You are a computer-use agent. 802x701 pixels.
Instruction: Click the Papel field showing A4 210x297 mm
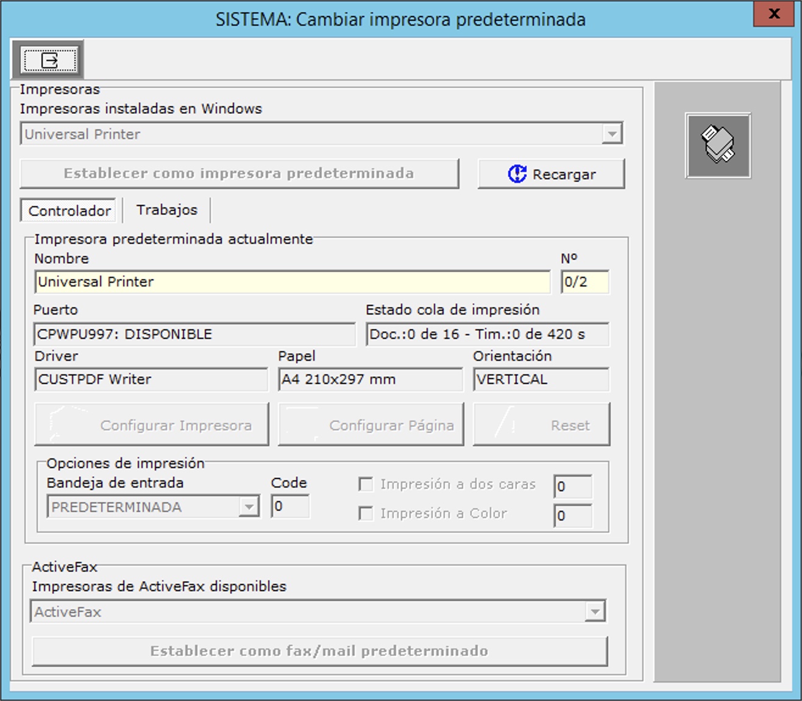[370, 380]
